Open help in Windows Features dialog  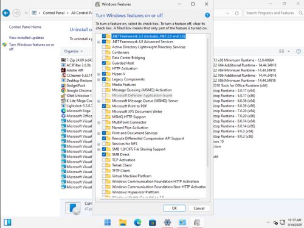207,15
